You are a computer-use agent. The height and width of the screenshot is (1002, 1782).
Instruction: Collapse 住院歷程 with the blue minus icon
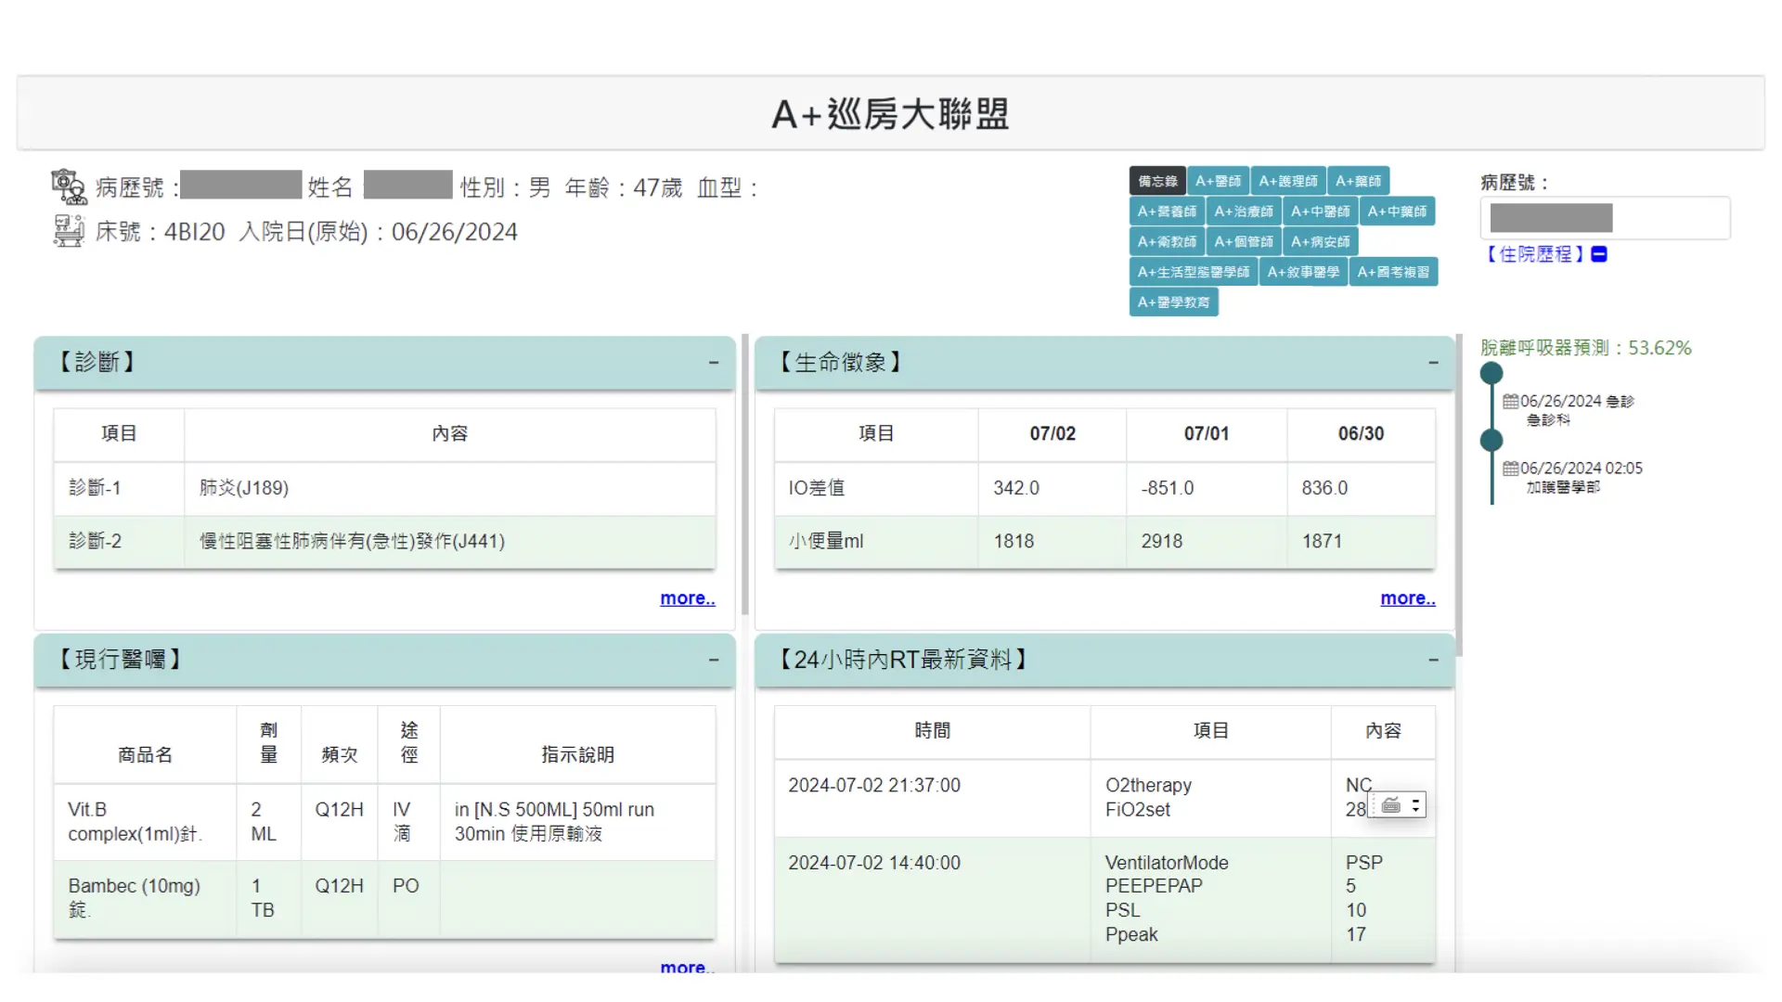click(1599, 254)
